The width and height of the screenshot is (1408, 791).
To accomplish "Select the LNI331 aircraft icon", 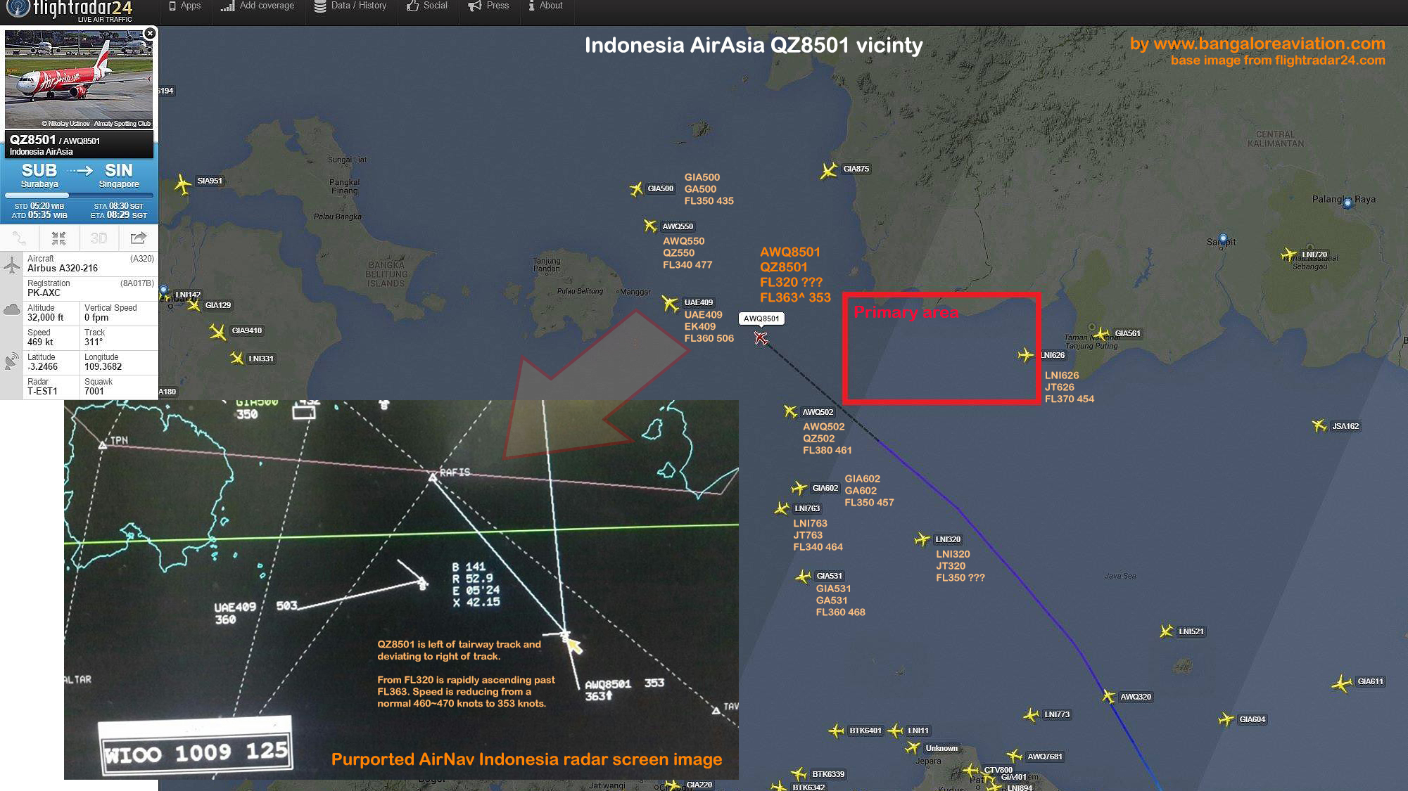I will (236, 359).
